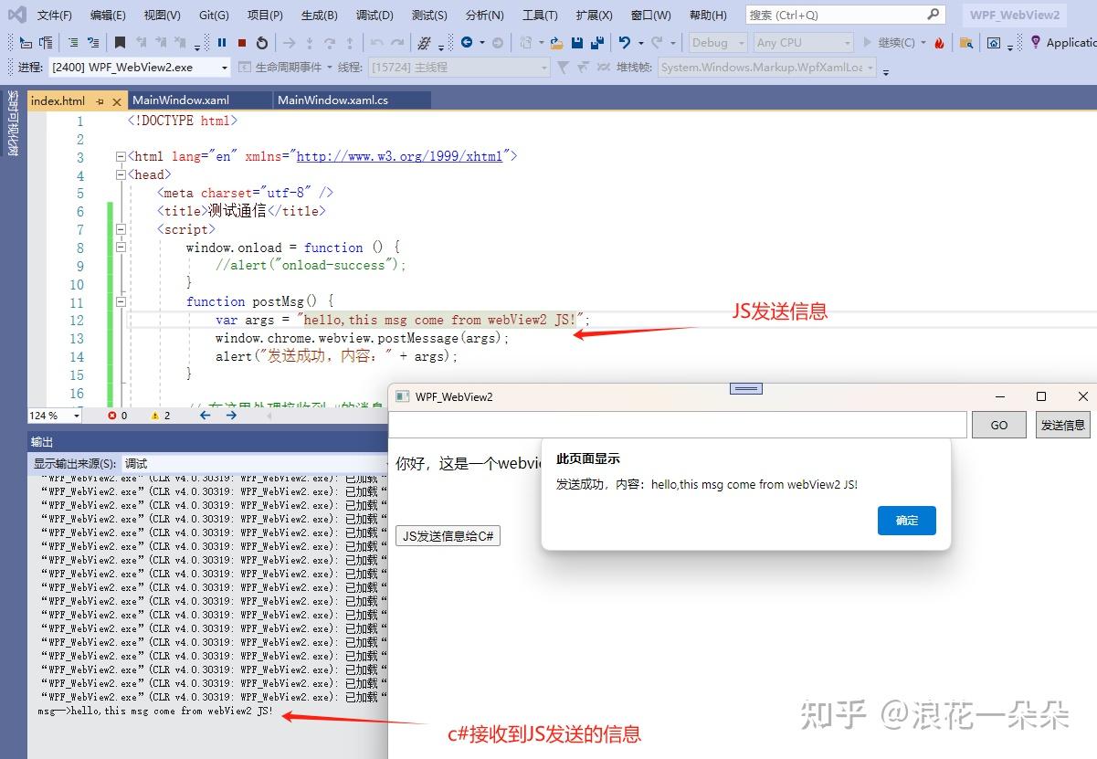Screen dimensions: 1097x759
Task: Click the 搜索 (Ctrl+Q) search box
Action: pos(840,14)
